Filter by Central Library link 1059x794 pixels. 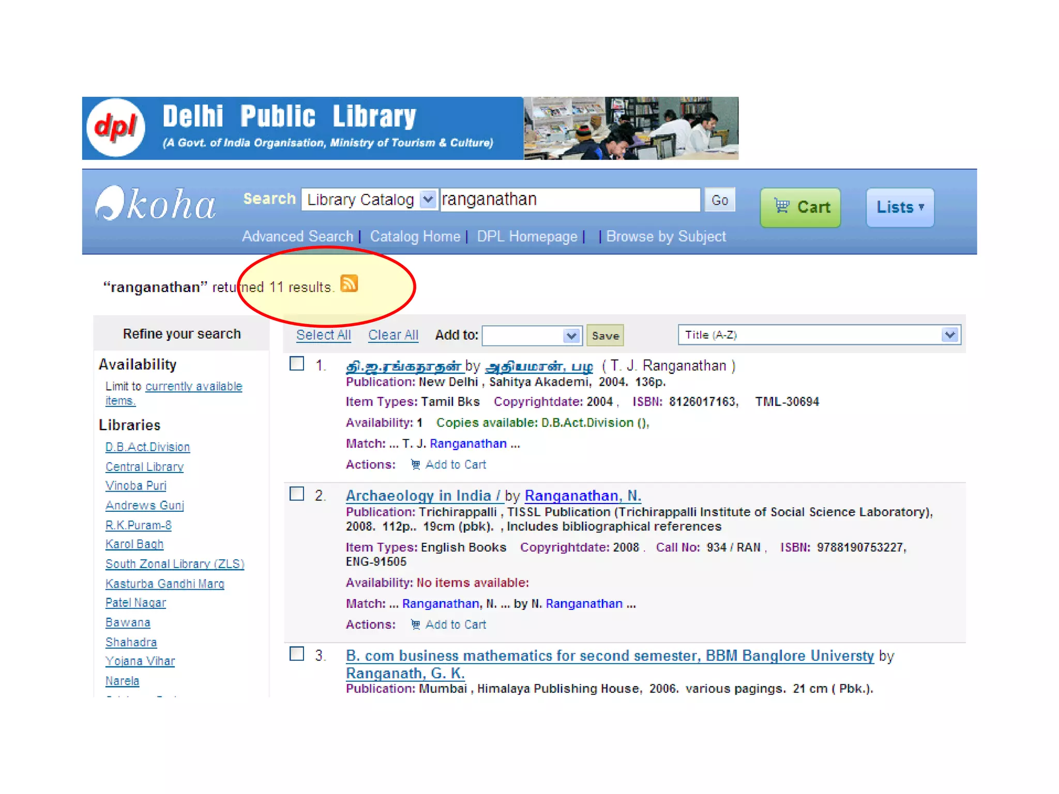tap(144, 467)
